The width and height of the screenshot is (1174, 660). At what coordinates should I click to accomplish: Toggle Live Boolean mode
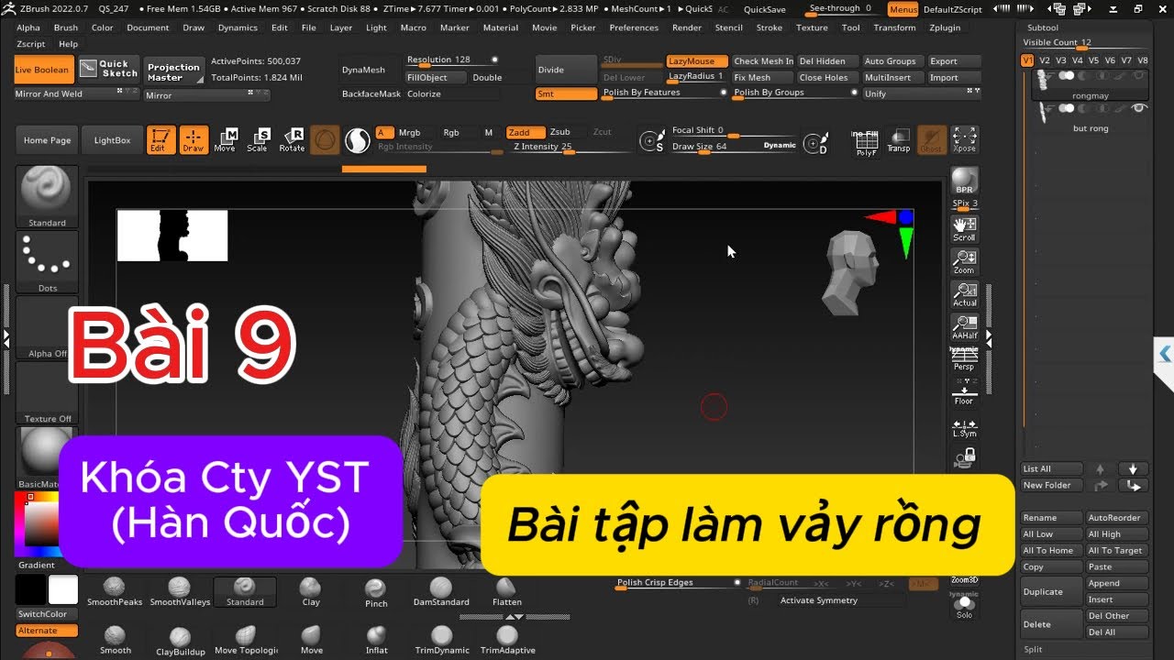click(x=42, y=70)
